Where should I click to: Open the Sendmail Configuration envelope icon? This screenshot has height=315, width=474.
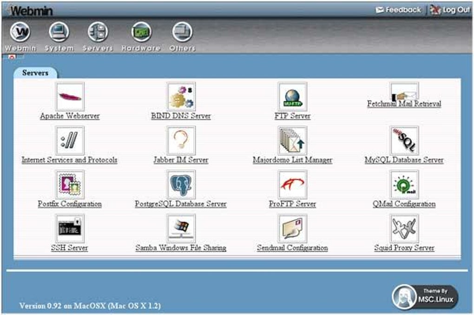[x=292, y=229]
